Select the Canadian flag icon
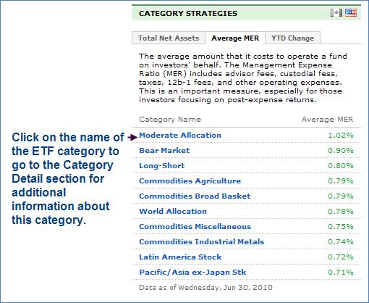Image resolution: width=369 pixels, height=303 pixels. pyautogui.click(x=336, y=12)
